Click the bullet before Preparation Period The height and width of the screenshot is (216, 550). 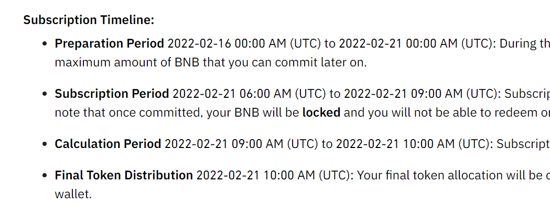(x=45, y=44)
